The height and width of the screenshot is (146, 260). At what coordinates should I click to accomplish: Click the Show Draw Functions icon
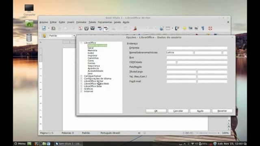coord(177,28)
